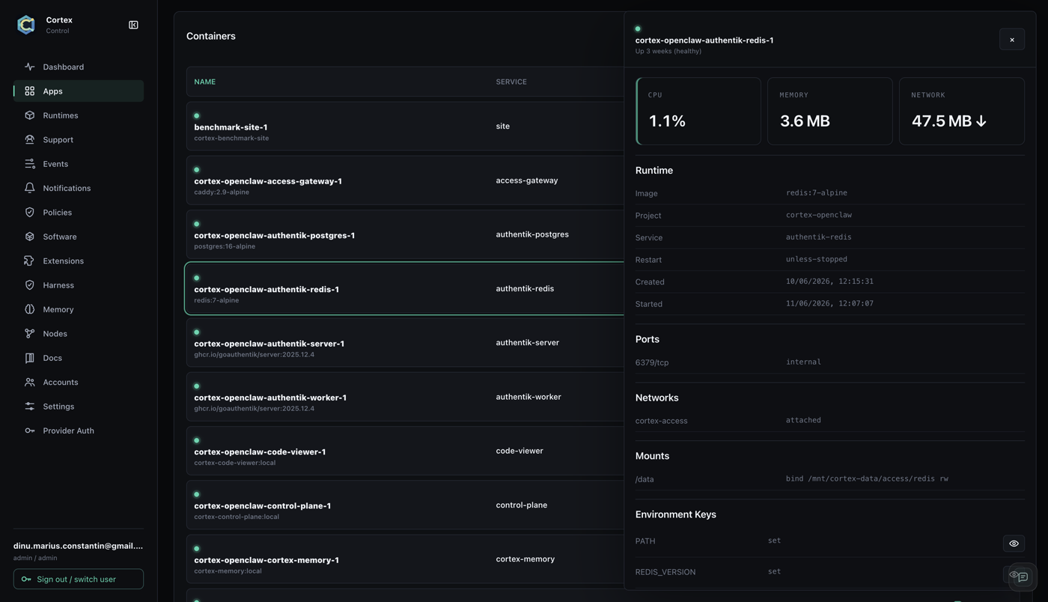The image size is (1048, 602).
Task: Open the Memory page
Action: tap(79, 309)
